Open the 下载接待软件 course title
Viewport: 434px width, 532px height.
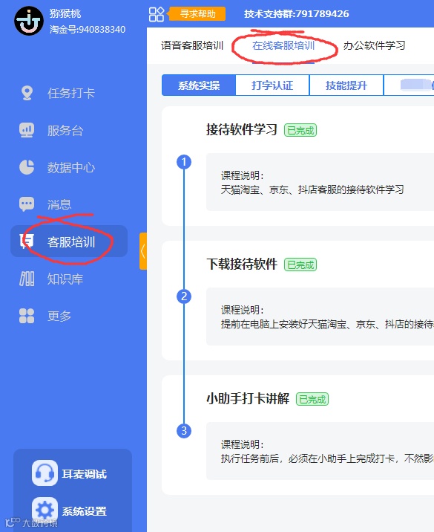(242, 264)
